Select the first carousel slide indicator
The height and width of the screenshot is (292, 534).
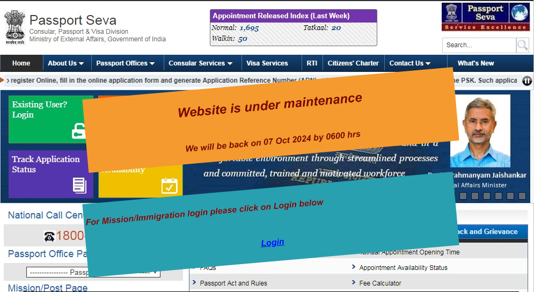coord(463,196)
